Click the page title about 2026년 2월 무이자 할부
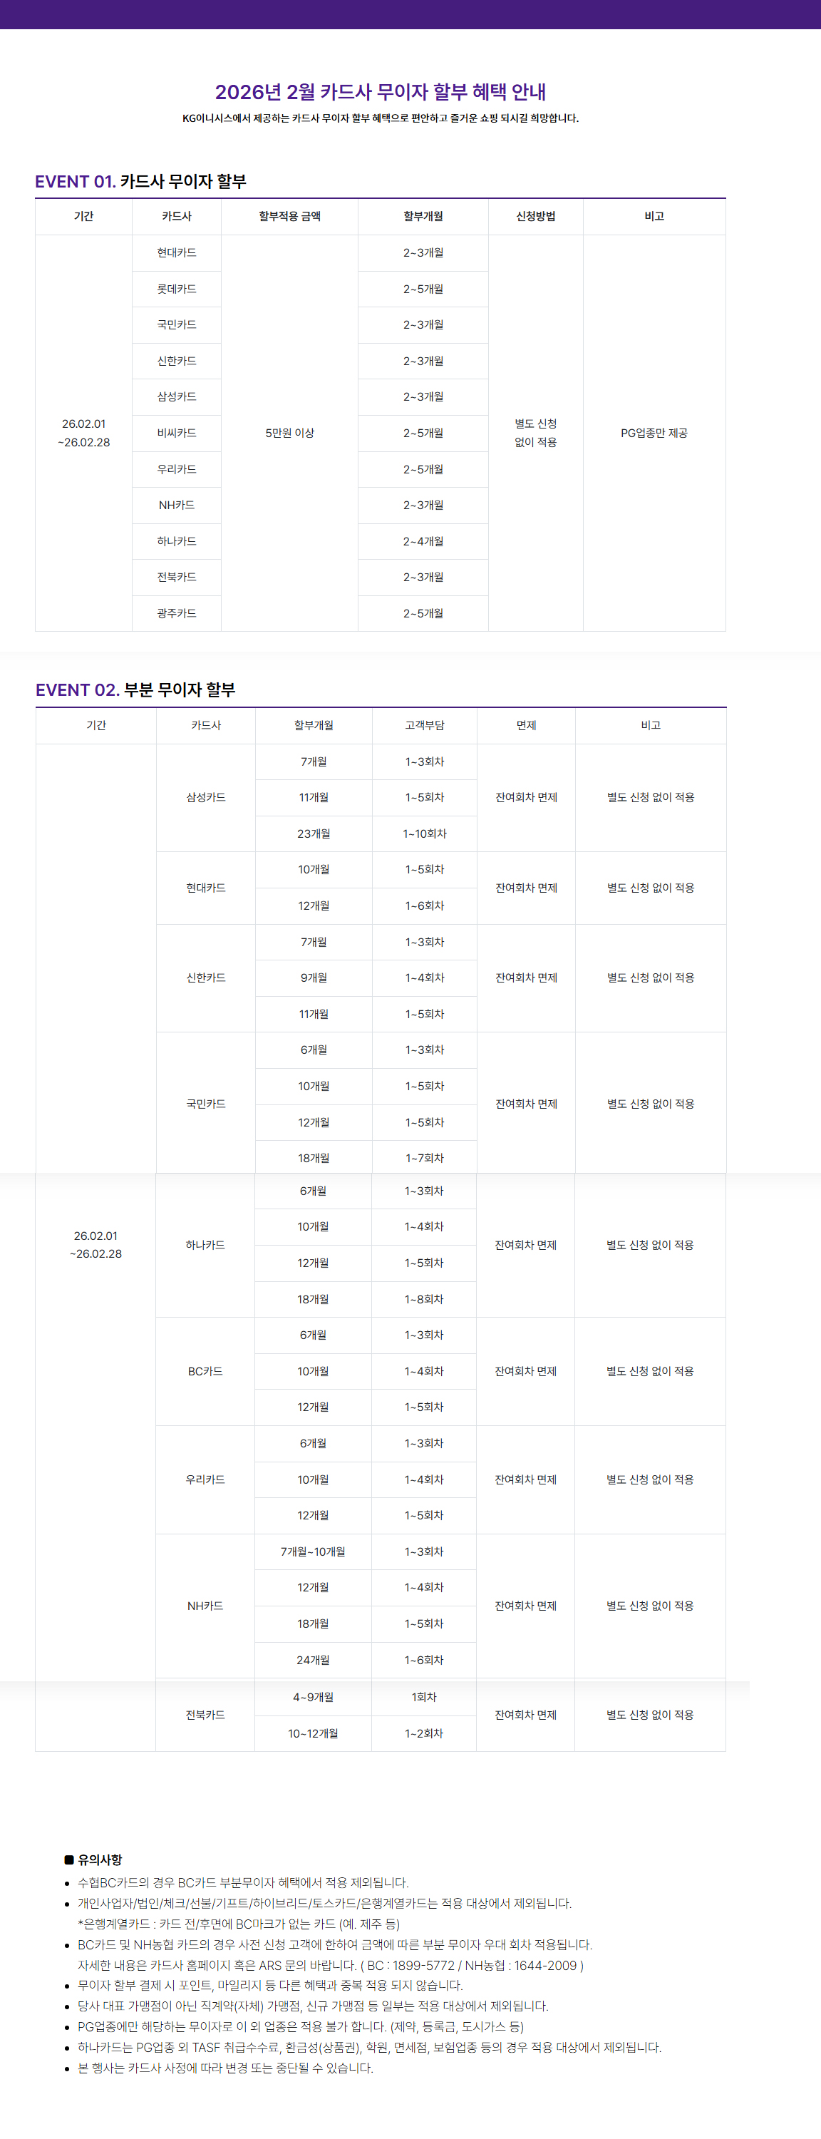821x2139 pixels. pos(380,92)
